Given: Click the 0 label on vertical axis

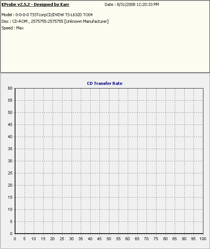Looking at the screenshot, I should click(11, 234).
